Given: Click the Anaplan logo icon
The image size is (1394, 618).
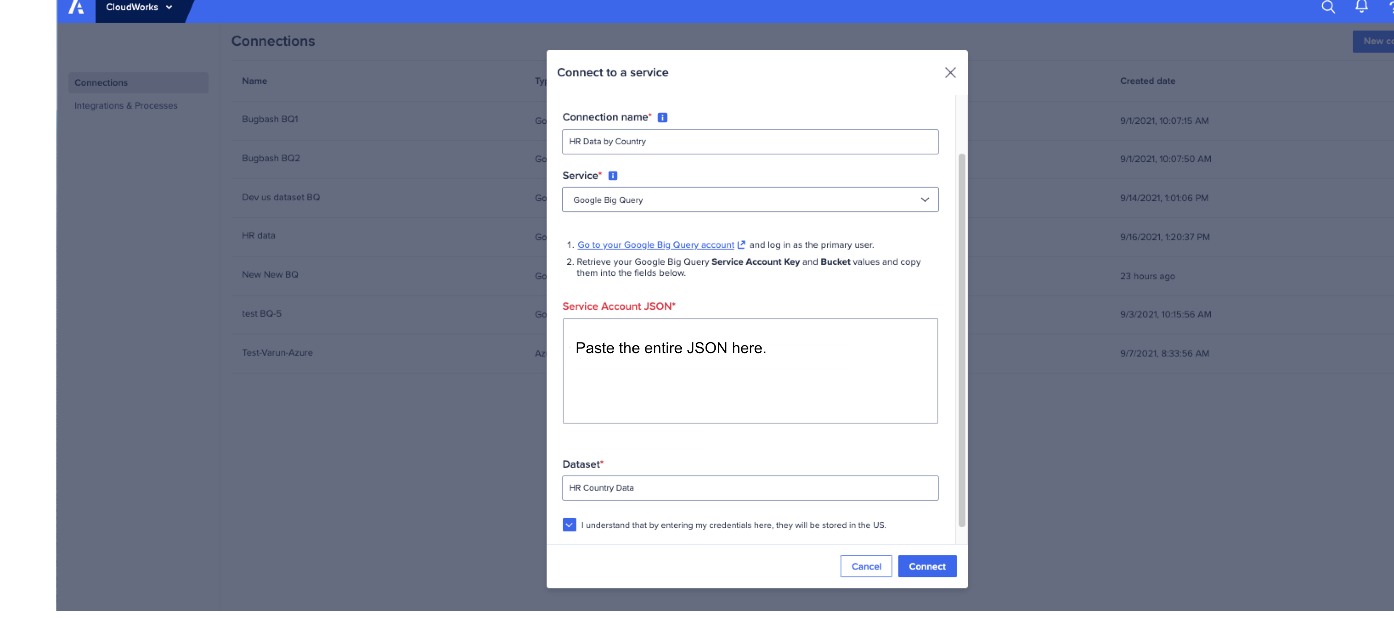Looking at the screenshot, I should click(x=76, y=8).
